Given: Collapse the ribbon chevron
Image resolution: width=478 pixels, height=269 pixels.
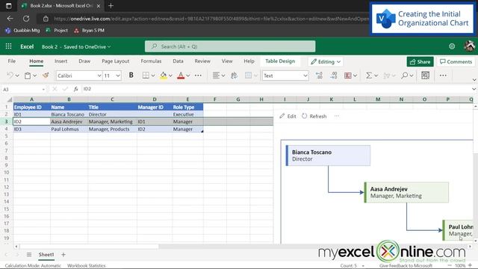Looking at the screenshot, I should click(x=474, y=80).
